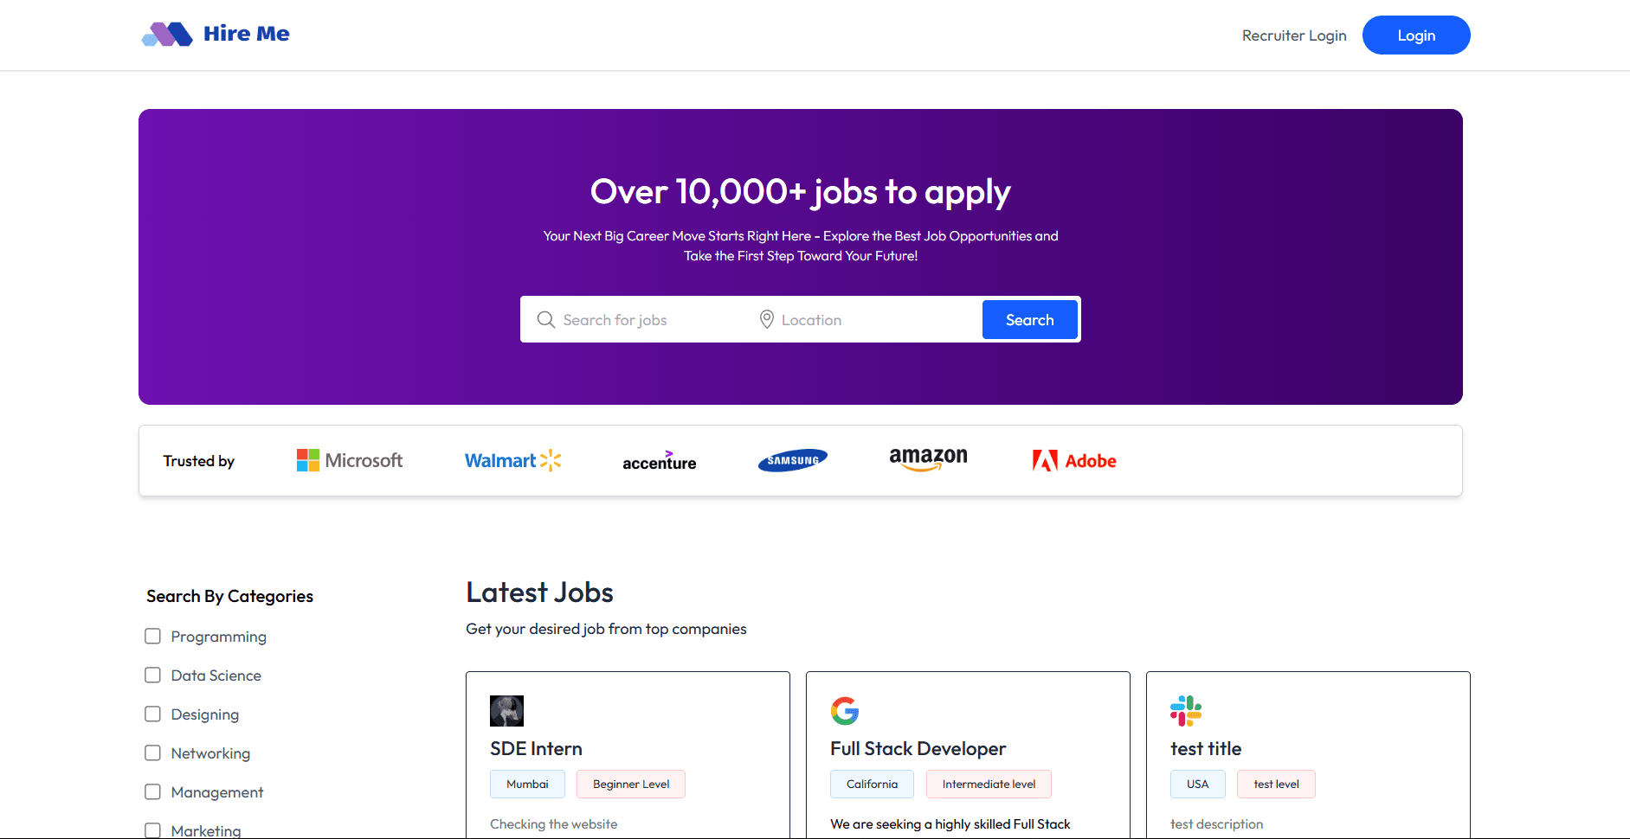Click the Microsoft trusted-by logo
The height and width of the screenshot is (839, 1630).
349,460
